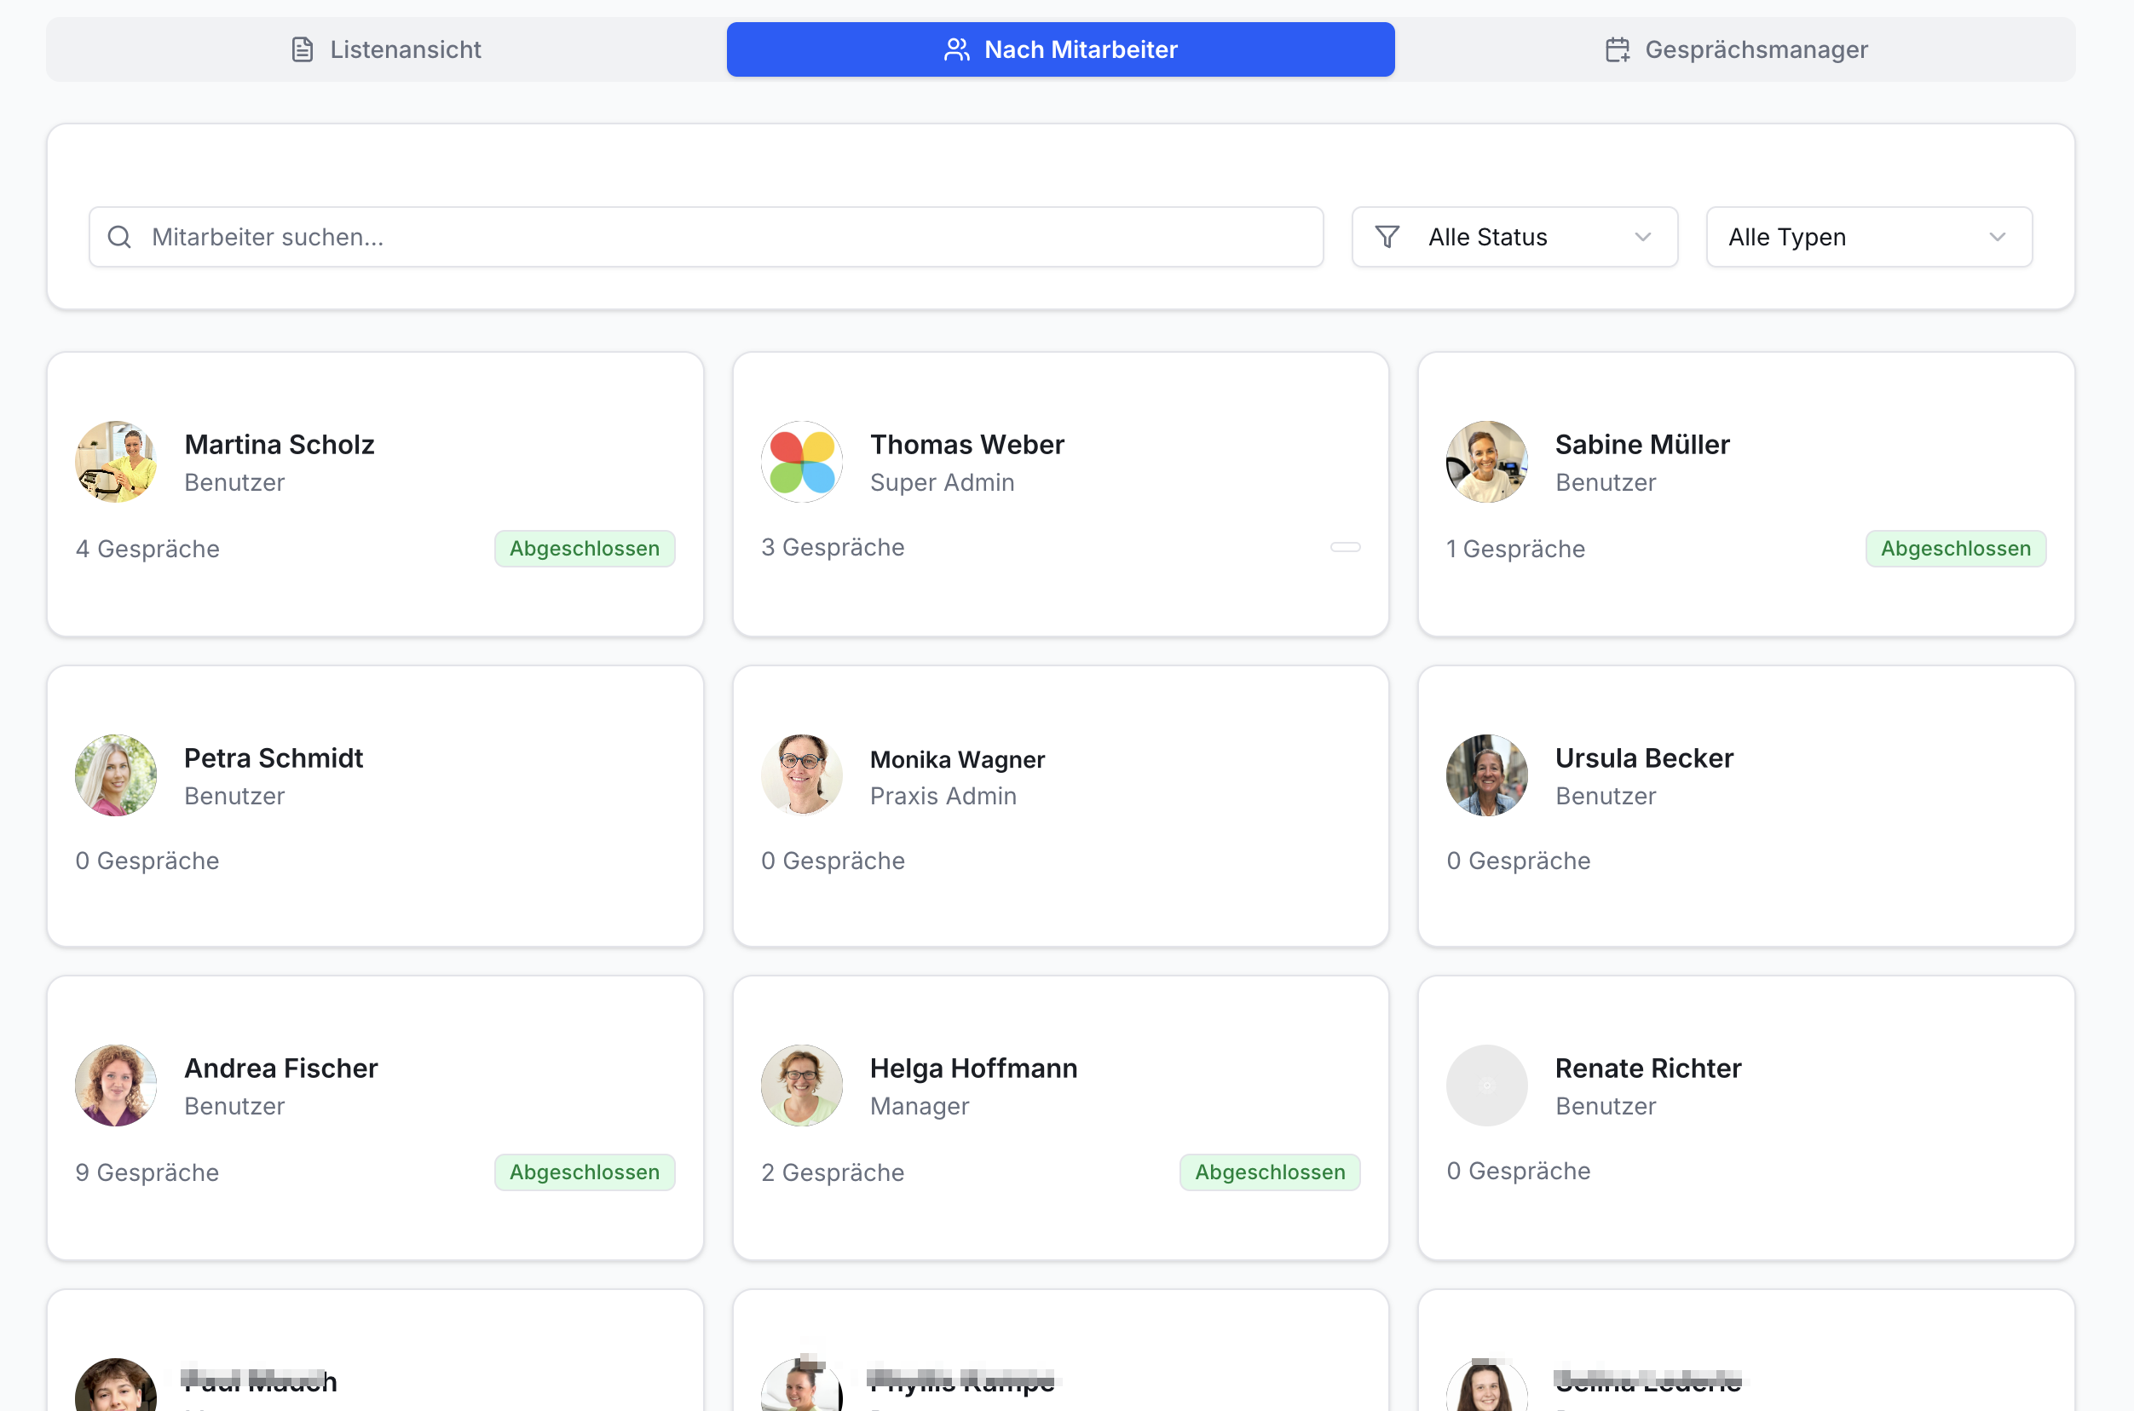The width and height of the screenshot is (2134, 1411).
Task: Open the Gesprächsmanager tab
Action: tap(1736, 49)
